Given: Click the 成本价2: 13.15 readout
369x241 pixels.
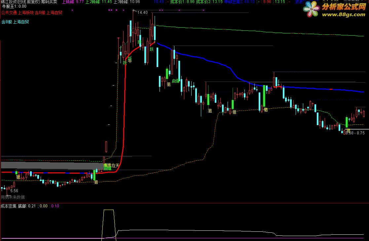Looking at the screenshot, I should (x=209, y=2).
